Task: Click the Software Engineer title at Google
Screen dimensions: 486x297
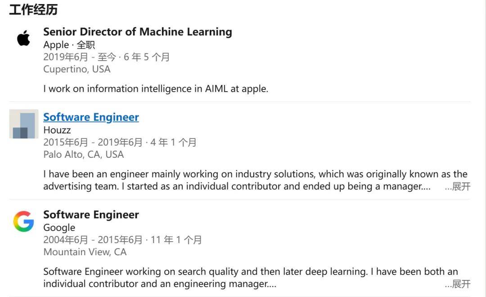Action: (91, 215)
